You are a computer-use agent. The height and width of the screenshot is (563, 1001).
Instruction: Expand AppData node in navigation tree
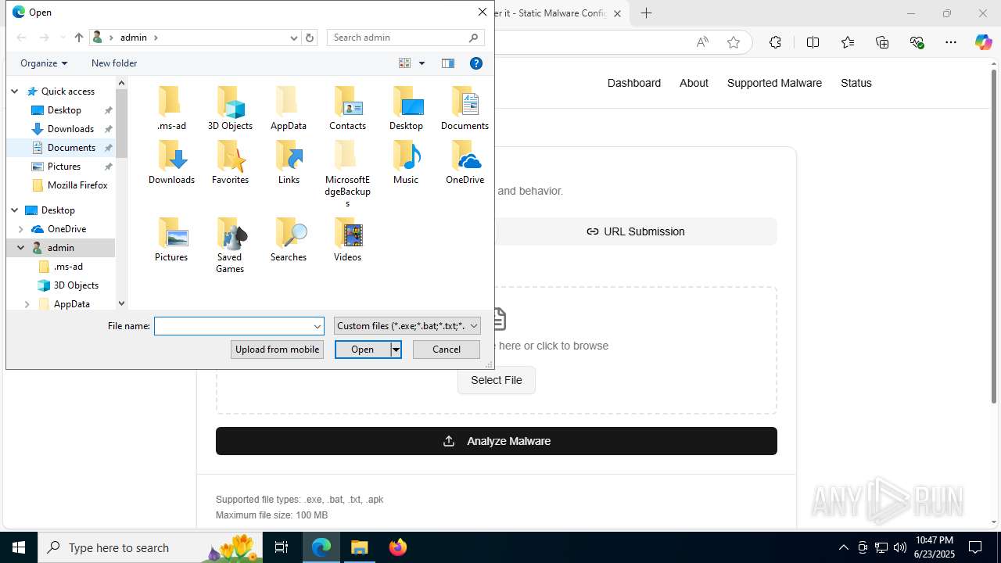(x=27, y=304)
